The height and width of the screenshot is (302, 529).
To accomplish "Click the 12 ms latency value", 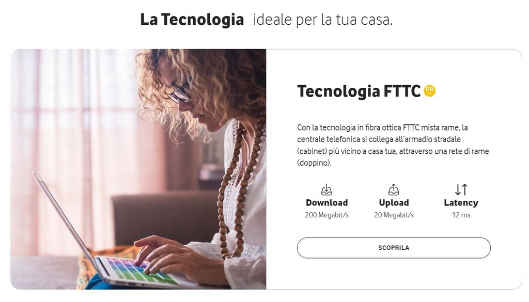I will [461, 215].
